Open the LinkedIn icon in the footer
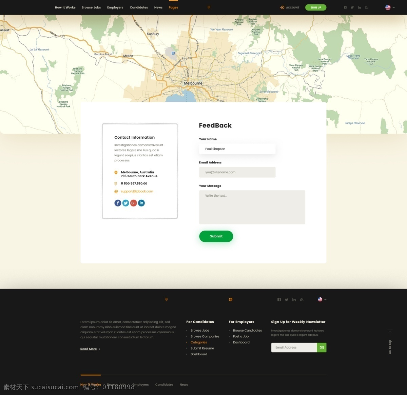407x395 pixels. (x=294, y=300)
